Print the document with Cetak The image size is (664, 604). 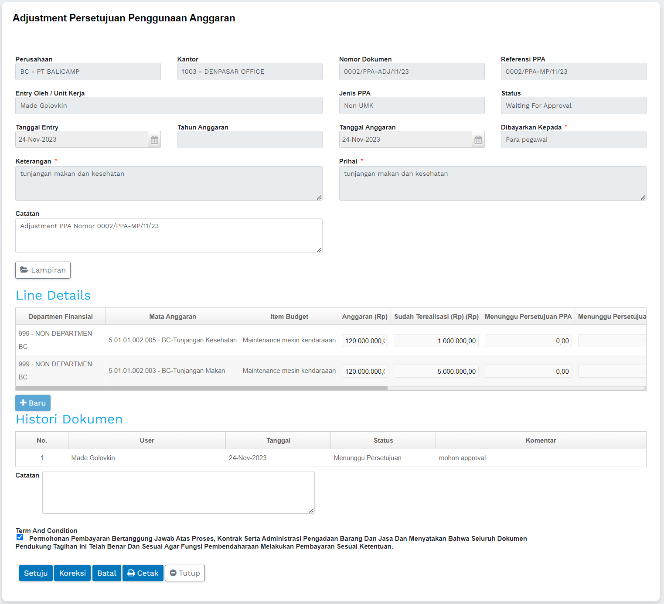click(143, 573)
